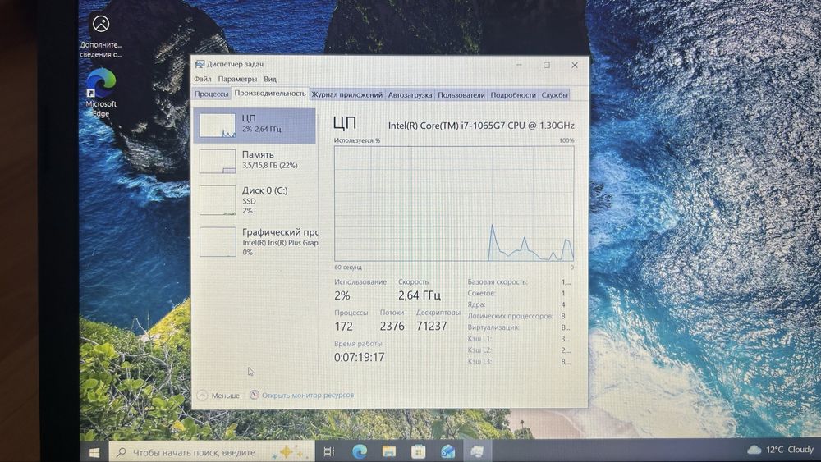Viewport: 821px width, 462px height.
Task: Open the Windows Start menu
Action: 94,451
